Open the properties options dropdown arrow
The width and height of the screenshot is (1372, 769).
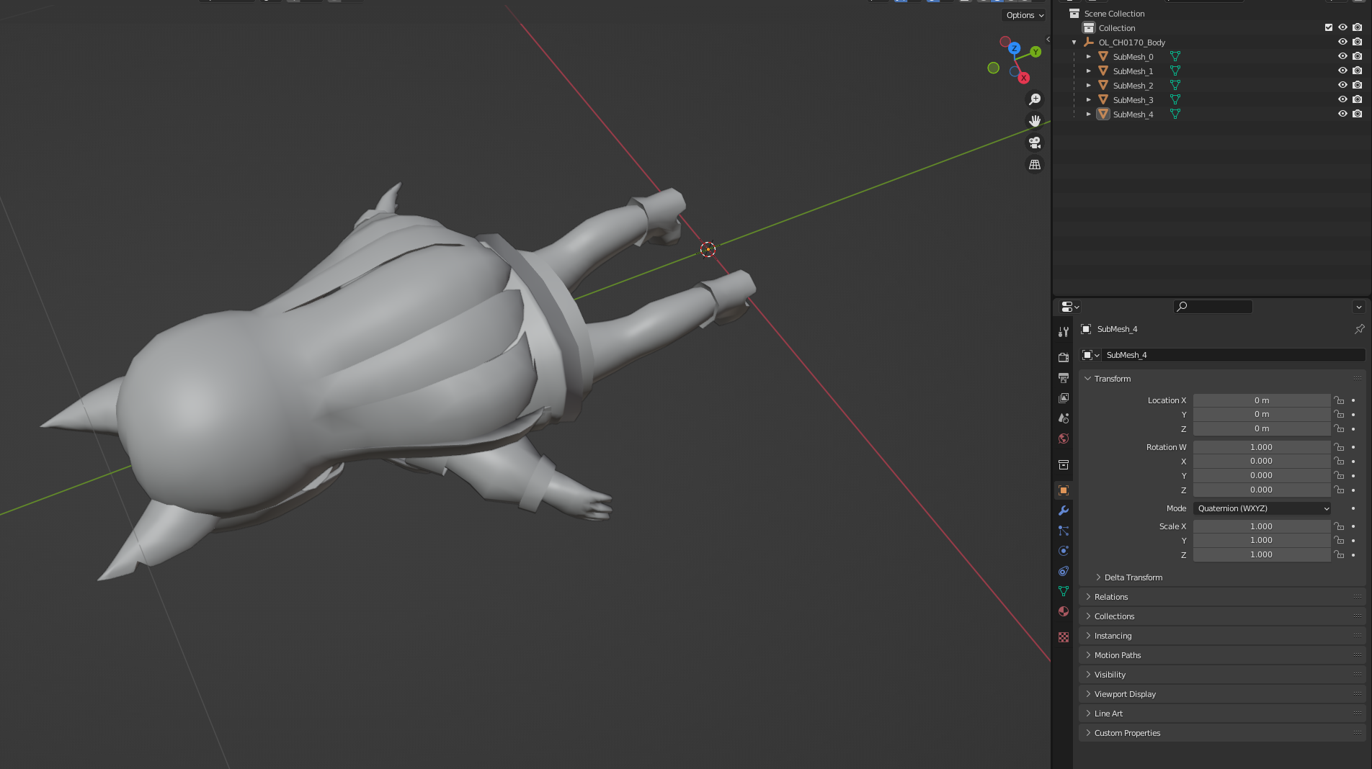1359,307
